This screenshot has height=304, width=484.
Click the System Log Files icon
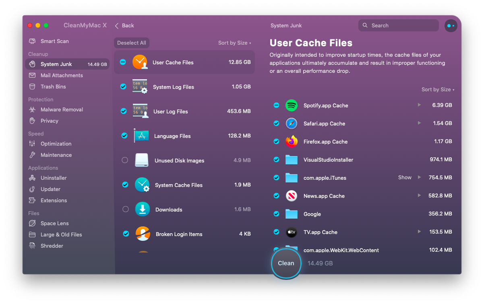pos(140,86)
